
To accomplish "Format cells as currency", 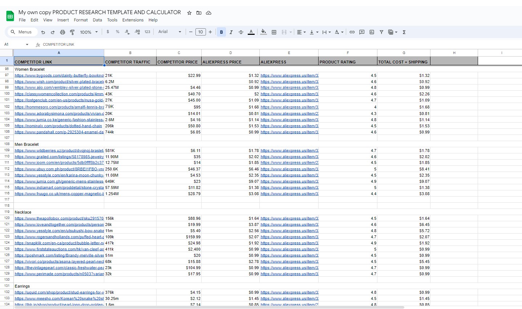I will 108,32.
